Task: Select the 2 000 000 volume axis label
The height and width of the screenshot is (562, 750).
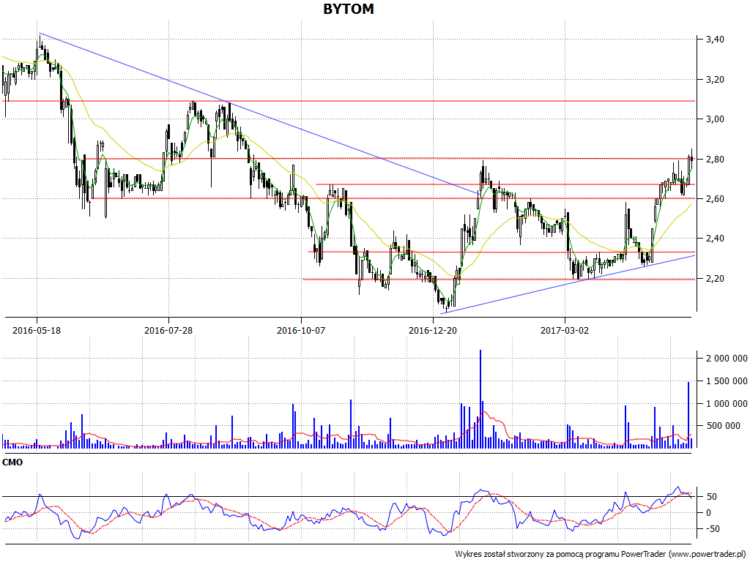Action: point(725,359)
